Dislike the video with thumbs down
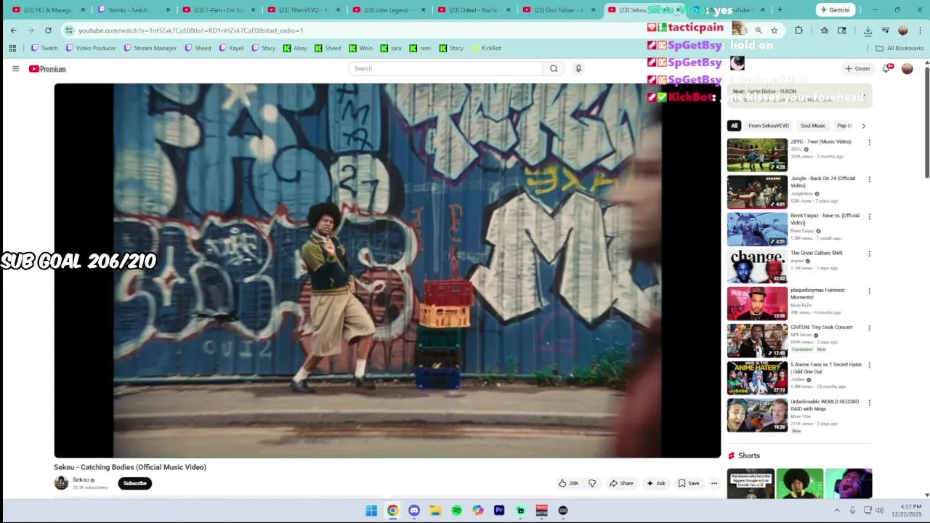This screenshot has width=930, height=523. [x=592, y=483]
